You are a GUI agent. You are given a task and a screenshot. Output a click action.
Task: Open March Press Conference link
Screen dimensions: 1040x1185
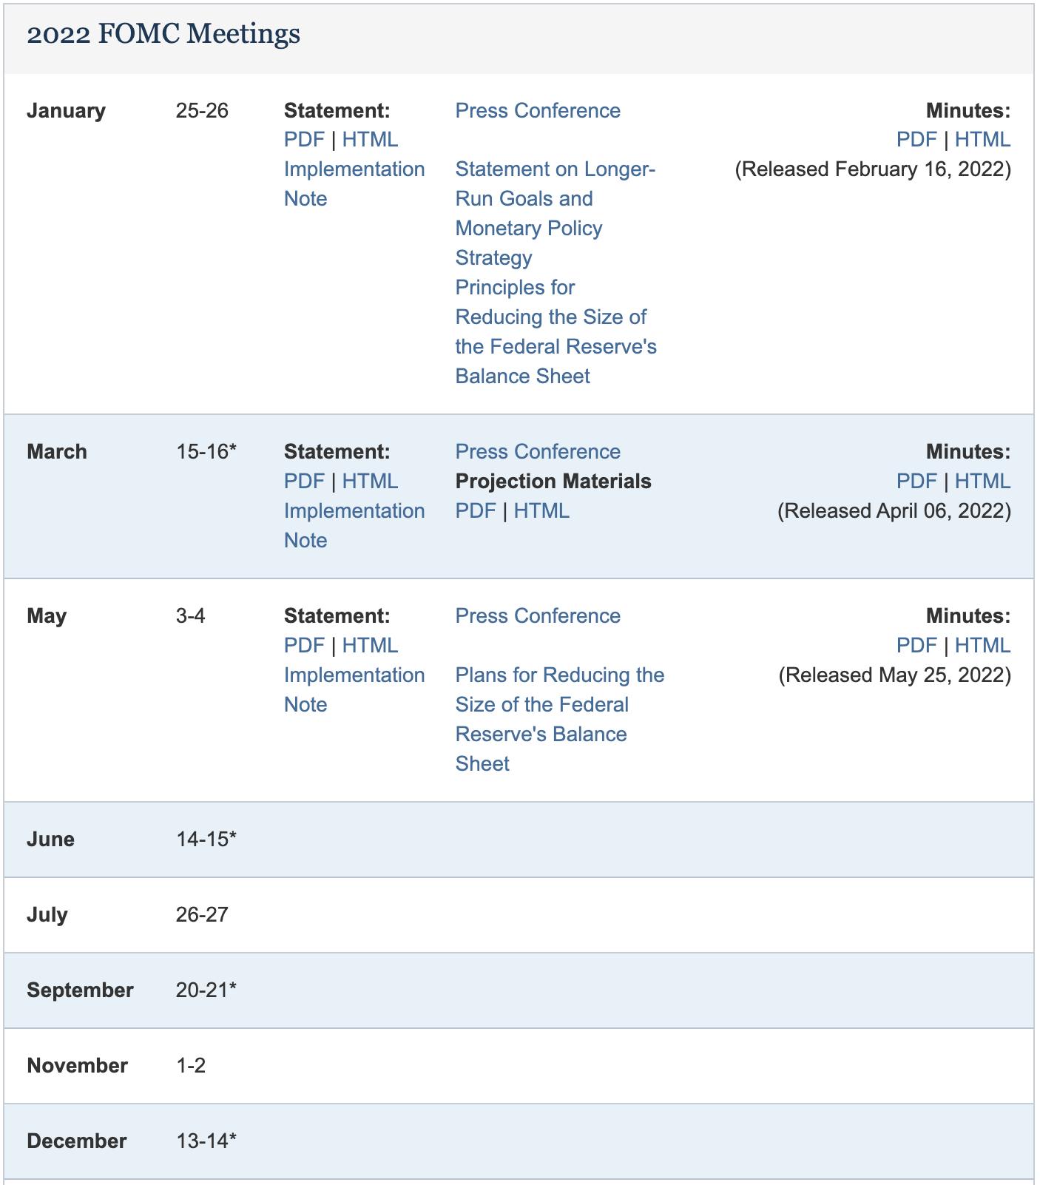click(538, 452)
